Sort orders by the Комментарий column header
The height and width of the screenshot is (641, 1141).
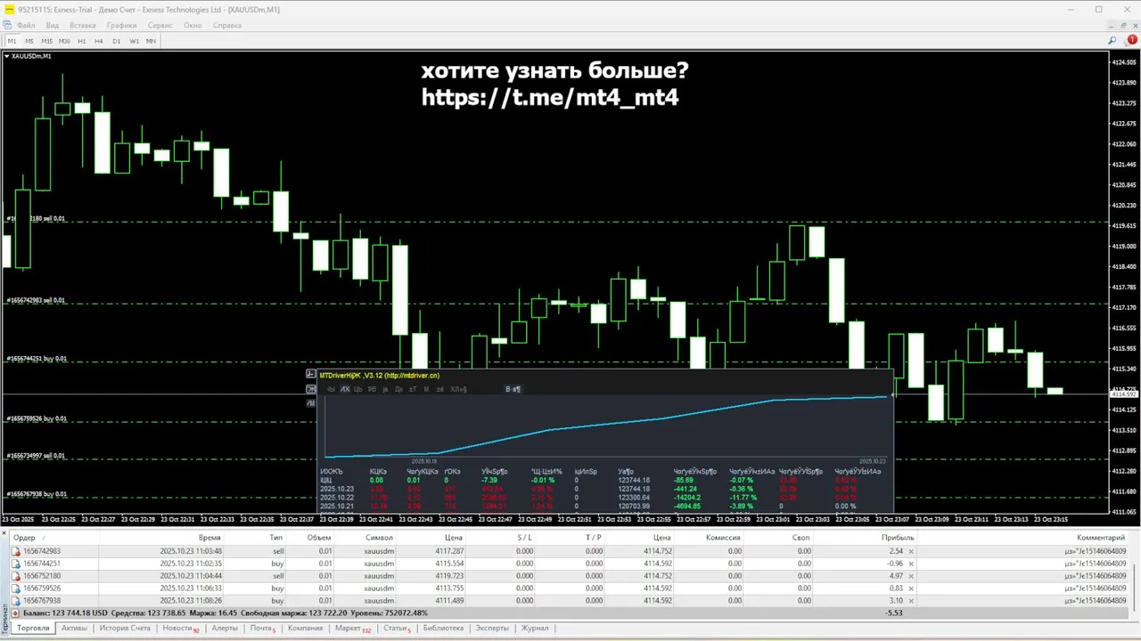point(1023,538)
